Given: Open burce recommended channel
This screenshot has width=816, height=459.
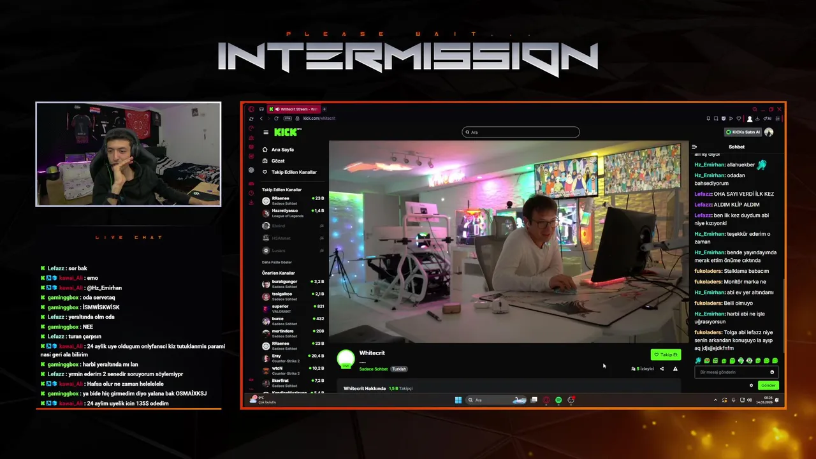Looking at the screenshot, I should 293,321.
